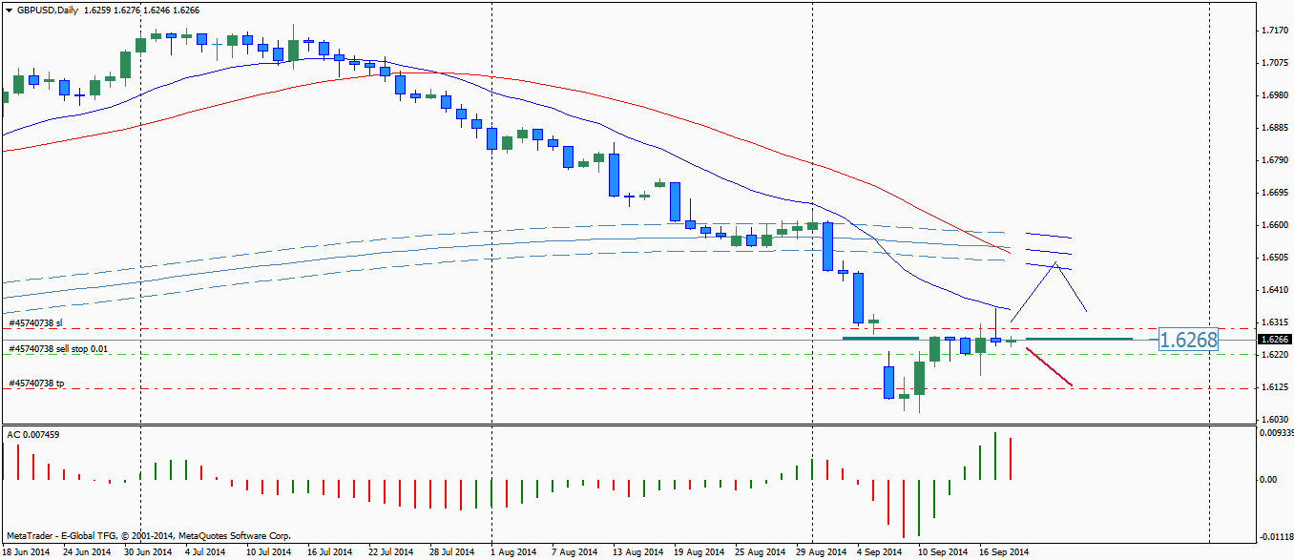Click the 4 Sep 2014 date label

point(879,552)
